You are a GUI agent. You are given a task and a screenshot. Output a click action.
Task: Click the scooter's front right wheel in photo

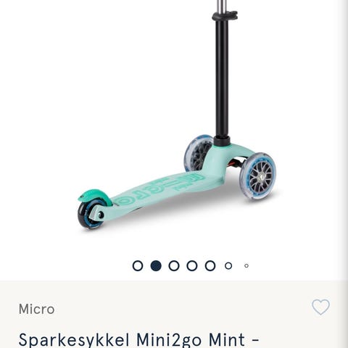click(x=258, y=176)
